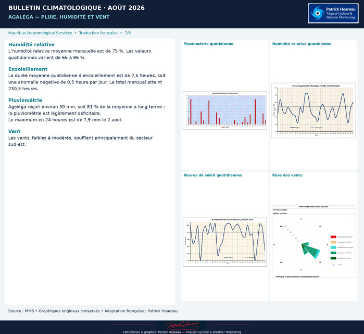Click the 'Pluviométrie' section heading
Screen dimensions: 364x334
click(x=25, y=101)
